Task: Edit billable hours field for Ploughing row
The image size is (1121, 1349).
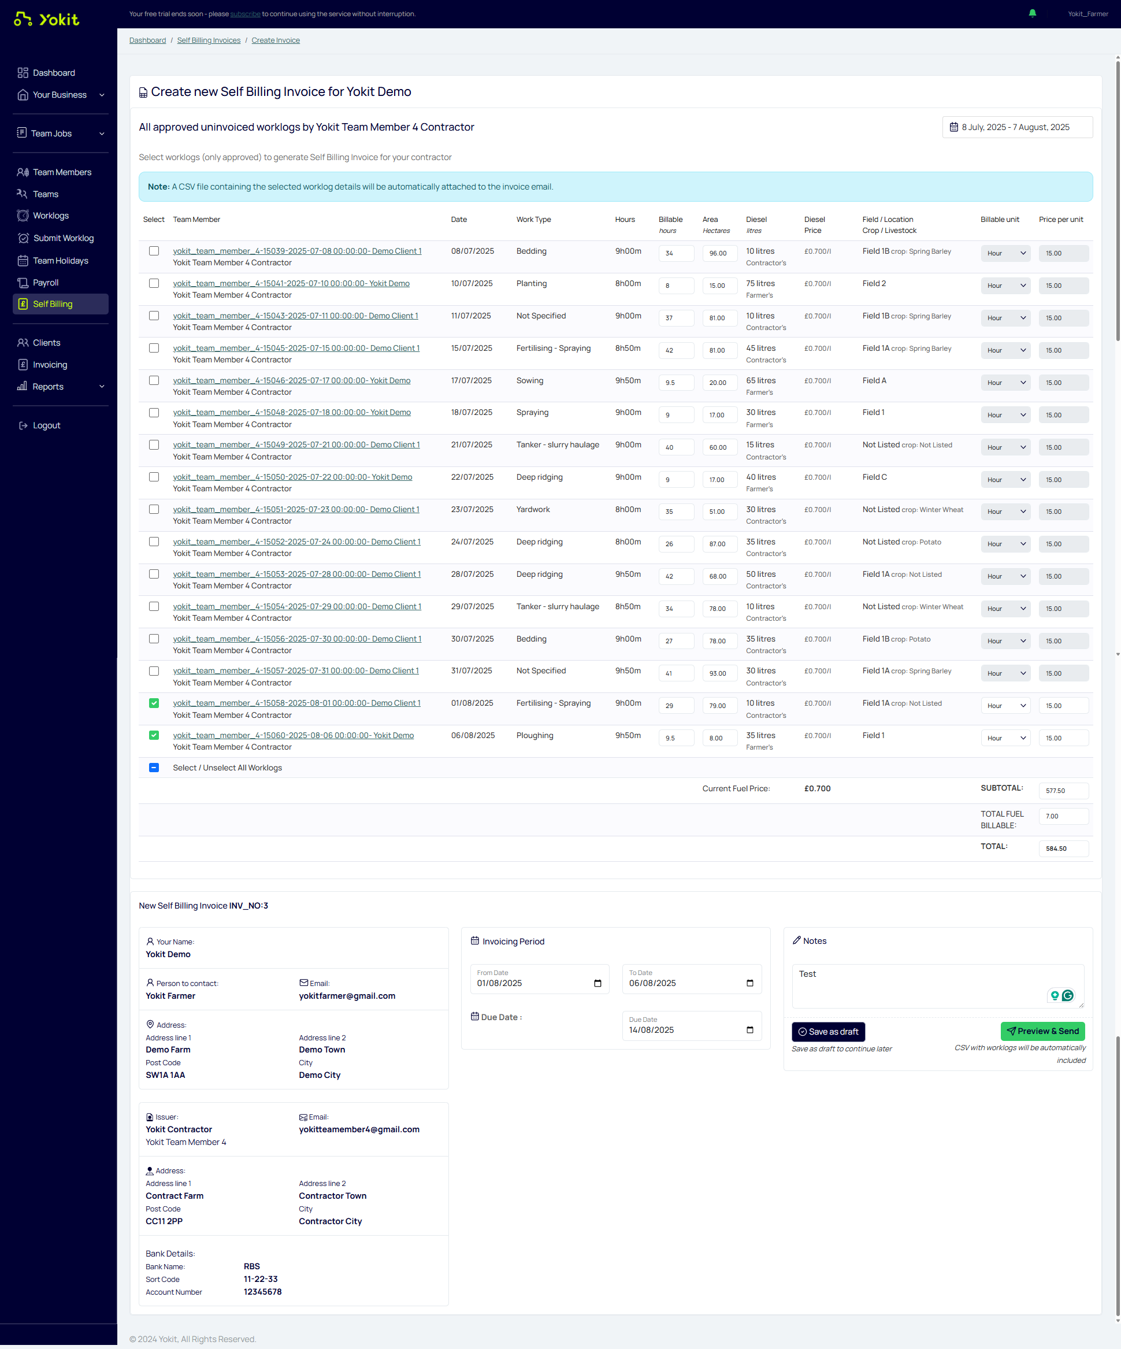Action: coord(676,738)
